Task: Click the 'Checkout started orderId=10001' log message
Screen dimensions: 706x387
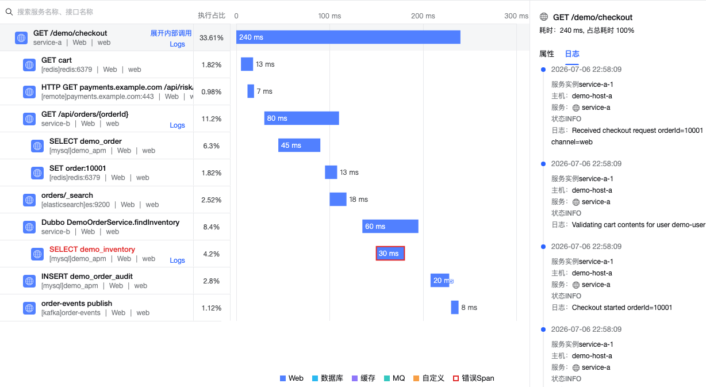Action: 622,308
